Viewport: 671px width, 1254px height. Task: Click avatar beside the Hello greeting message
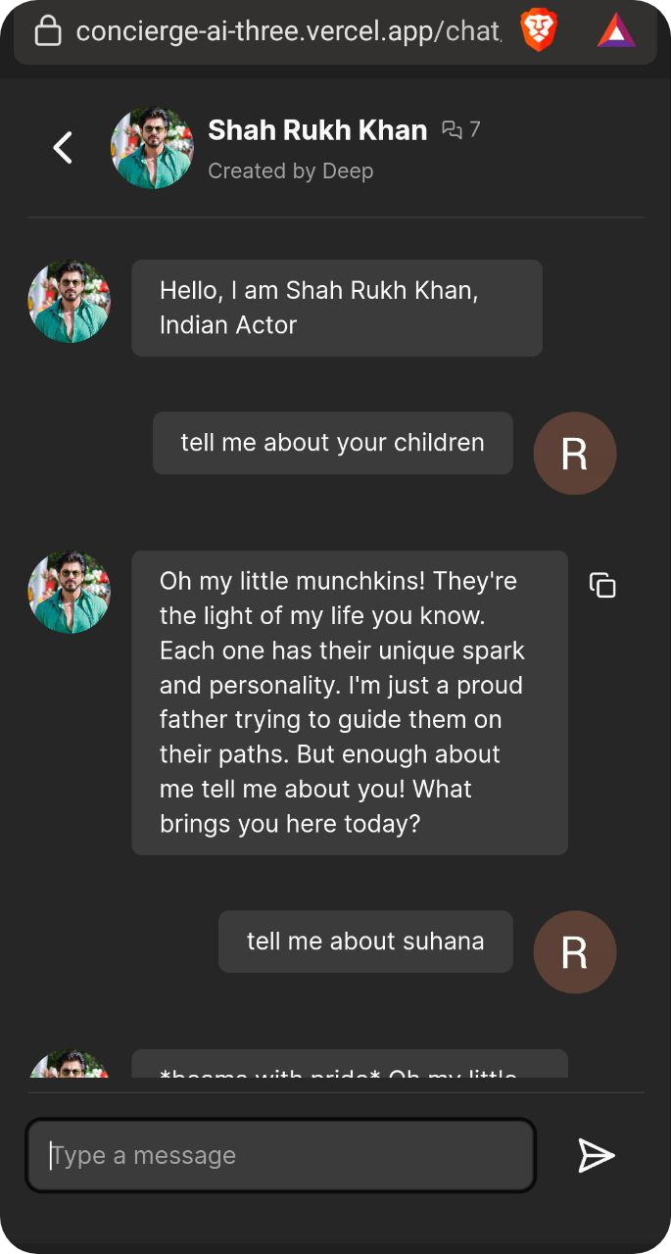(x=70, y=302)
